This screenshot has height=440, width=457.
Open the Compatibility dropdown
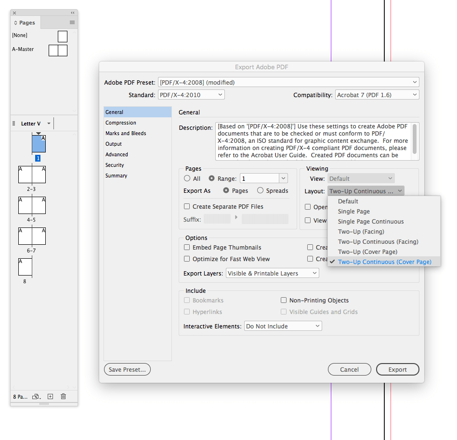[x=377, y=94]
